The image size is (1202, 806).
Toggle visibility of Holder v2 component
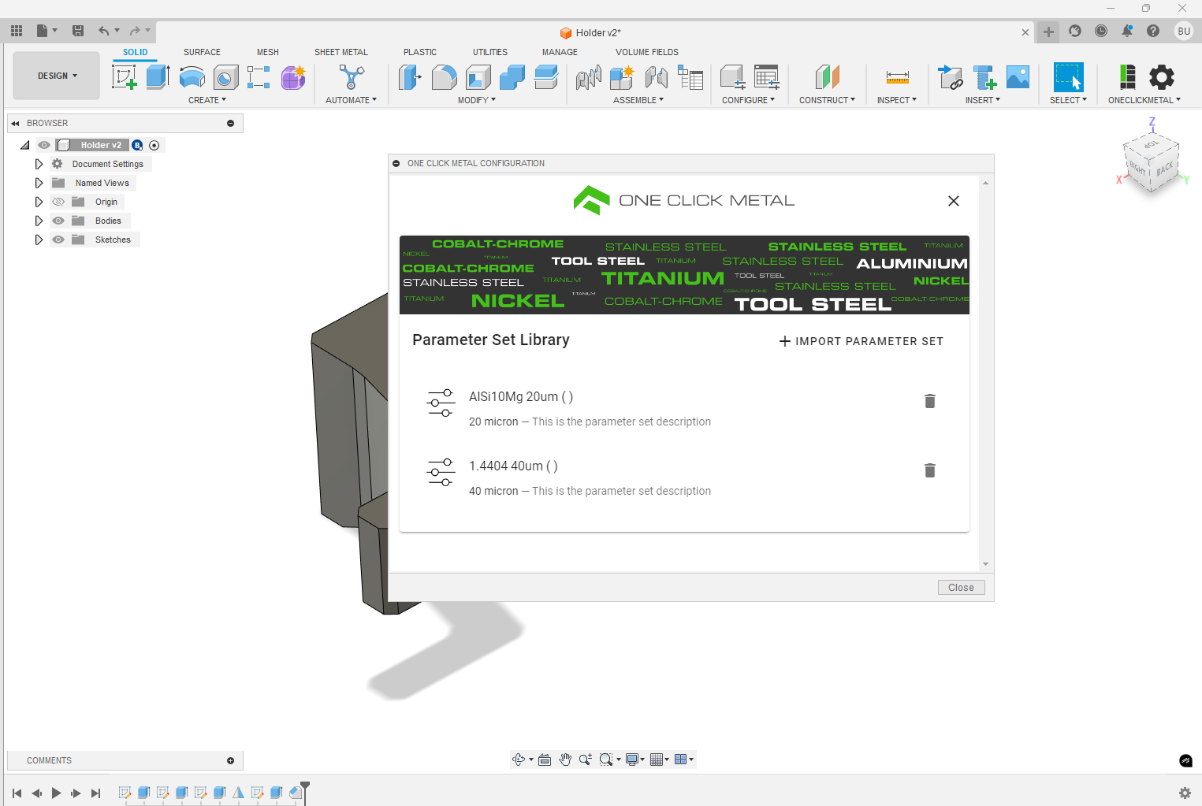[44, 145]
